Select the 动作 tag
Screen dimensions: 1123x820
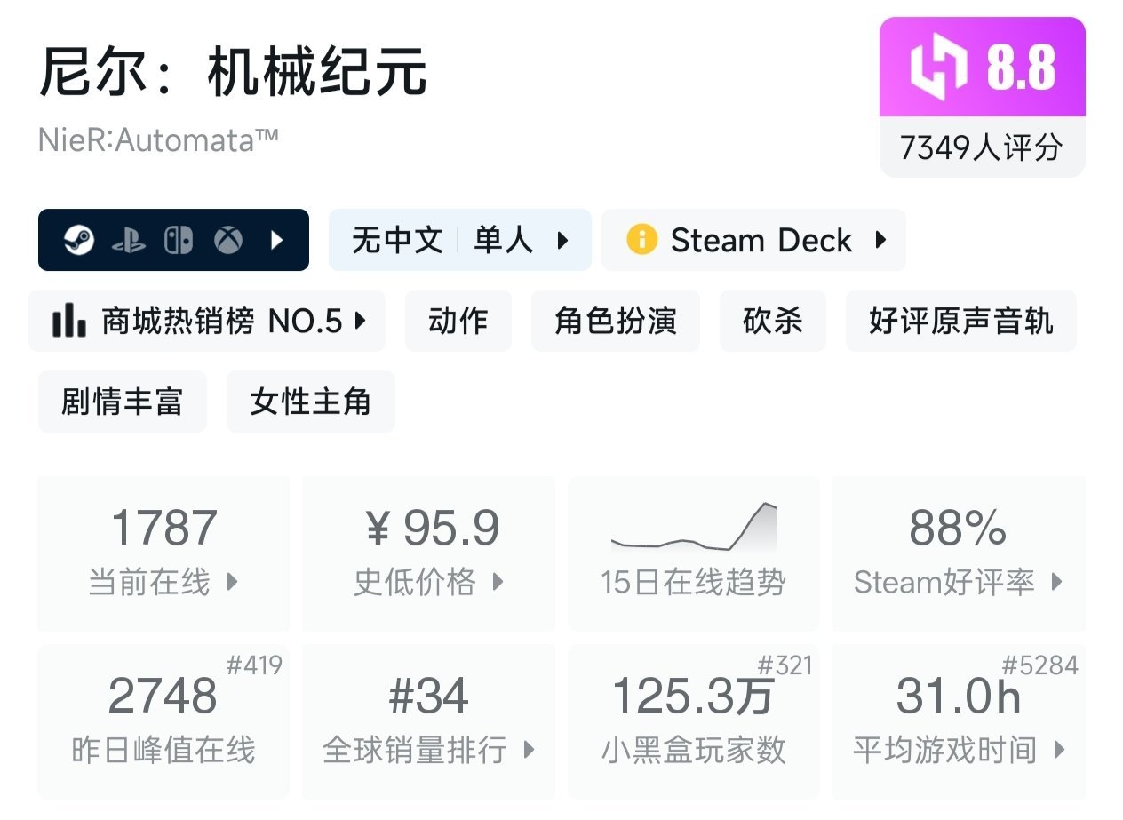(458, 321)
